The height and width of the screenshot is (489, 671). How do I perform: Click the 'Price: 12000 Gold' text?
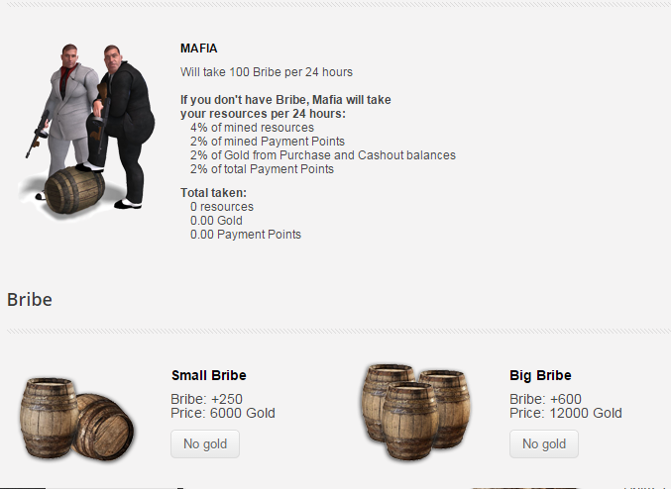565,413
